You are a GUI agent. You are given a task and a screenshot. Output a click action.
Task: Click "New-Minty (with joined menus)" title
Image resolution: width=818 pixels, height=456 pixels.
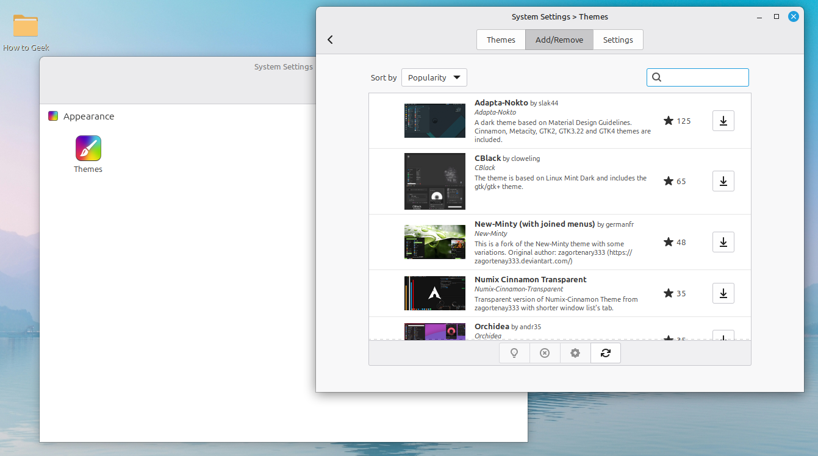click(x=535, y=224)
